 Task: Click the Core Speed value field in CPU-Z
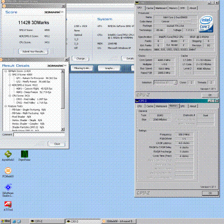[x=164, y=60]
